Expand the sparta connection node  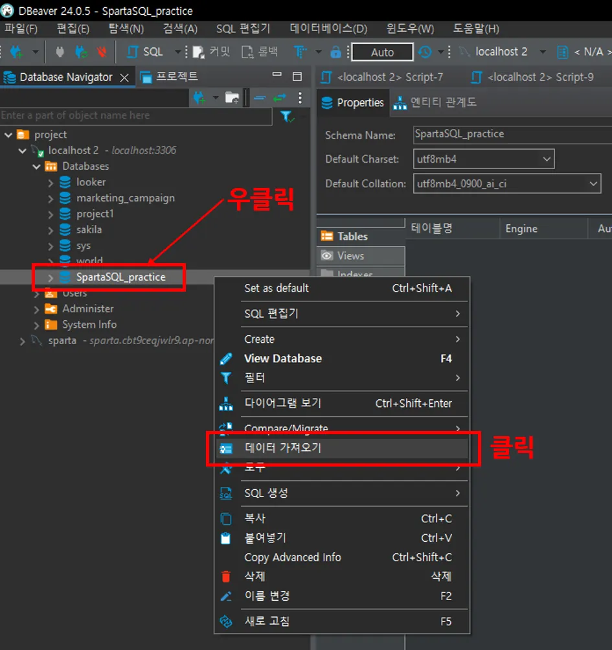(x=23, y=341)
